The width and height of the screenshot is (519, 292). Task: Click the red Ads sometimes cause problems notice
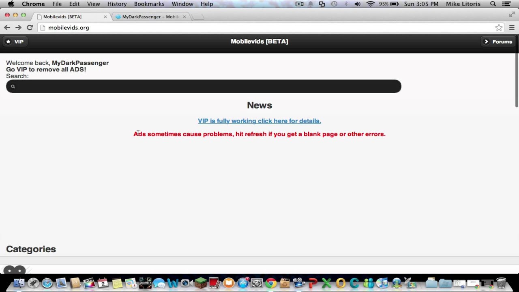pyautogui.click(x=259, y=134)
